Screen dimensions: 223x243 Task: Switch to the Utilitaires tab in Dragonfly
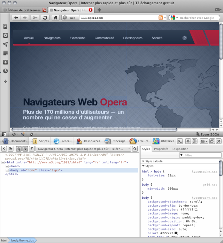(x=163, y=141)
